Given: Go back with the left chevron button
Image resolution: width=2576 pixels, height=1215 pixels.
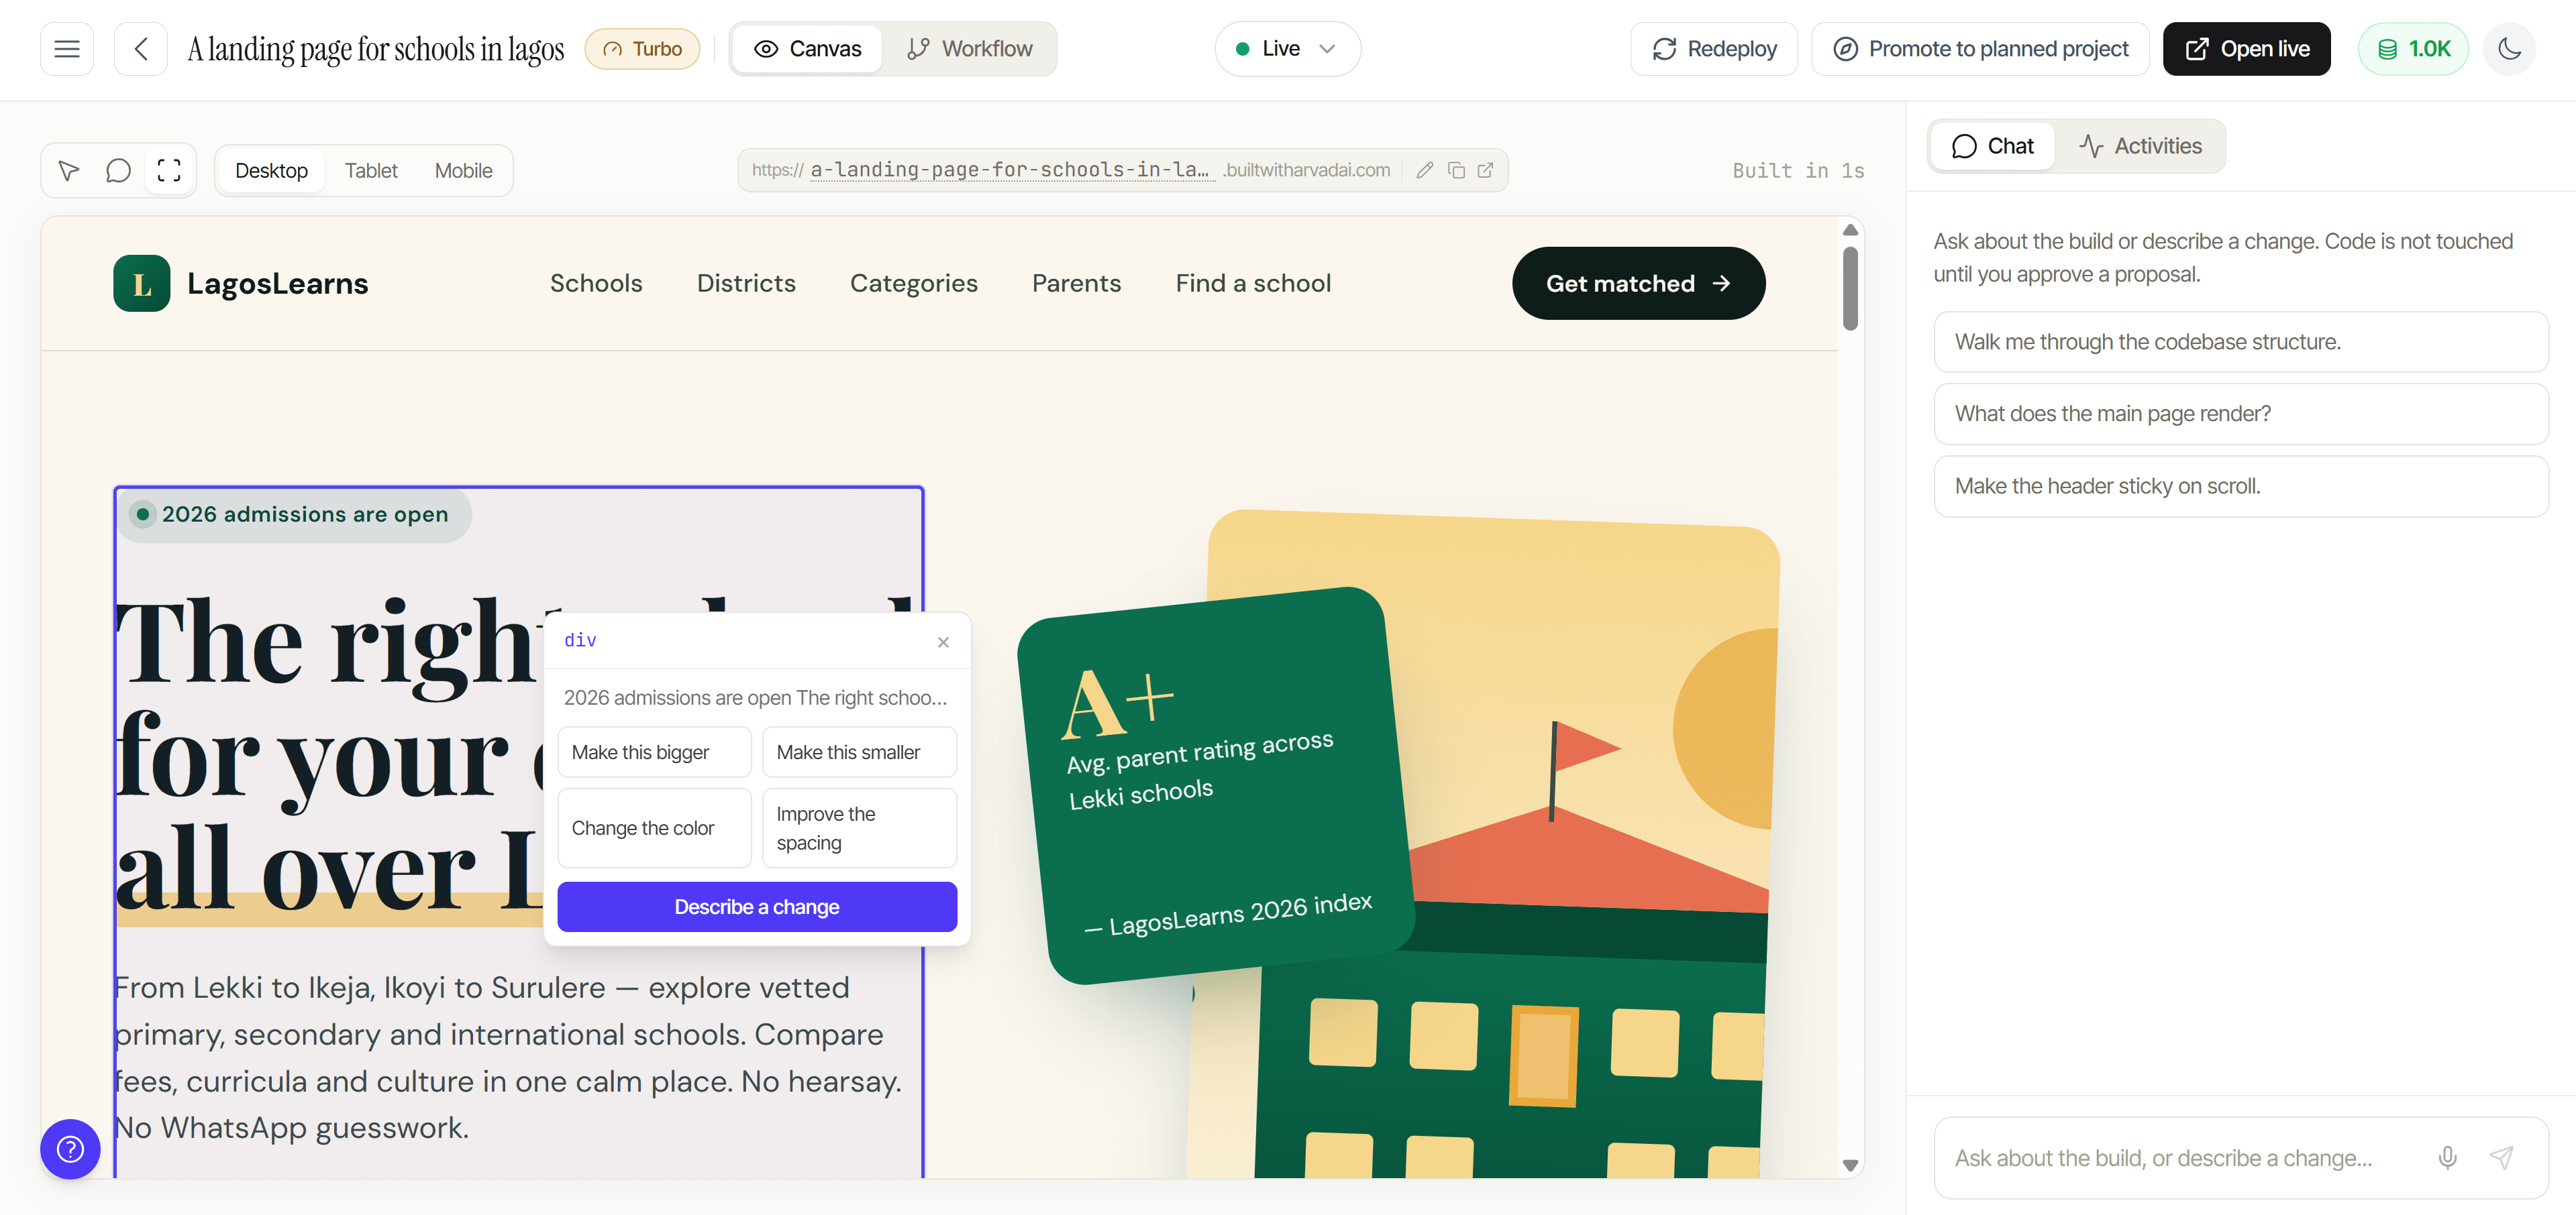Looking at the screenshot, I should tap(141, 49).
